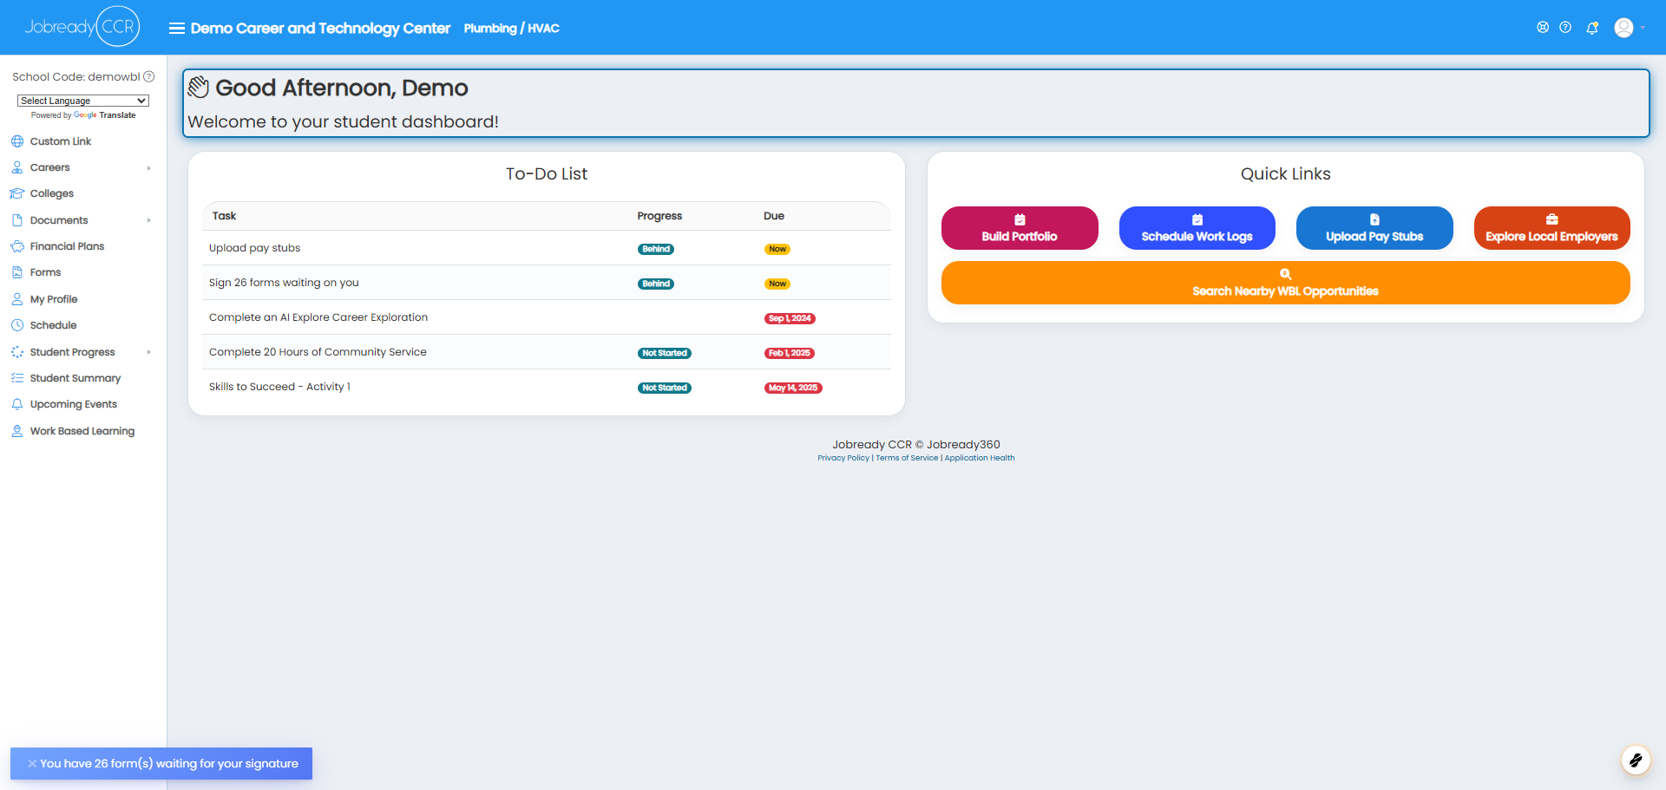The width and height of the screenshot is (1666, 790).
Task: Click the Progress column header
Action: 659,216
